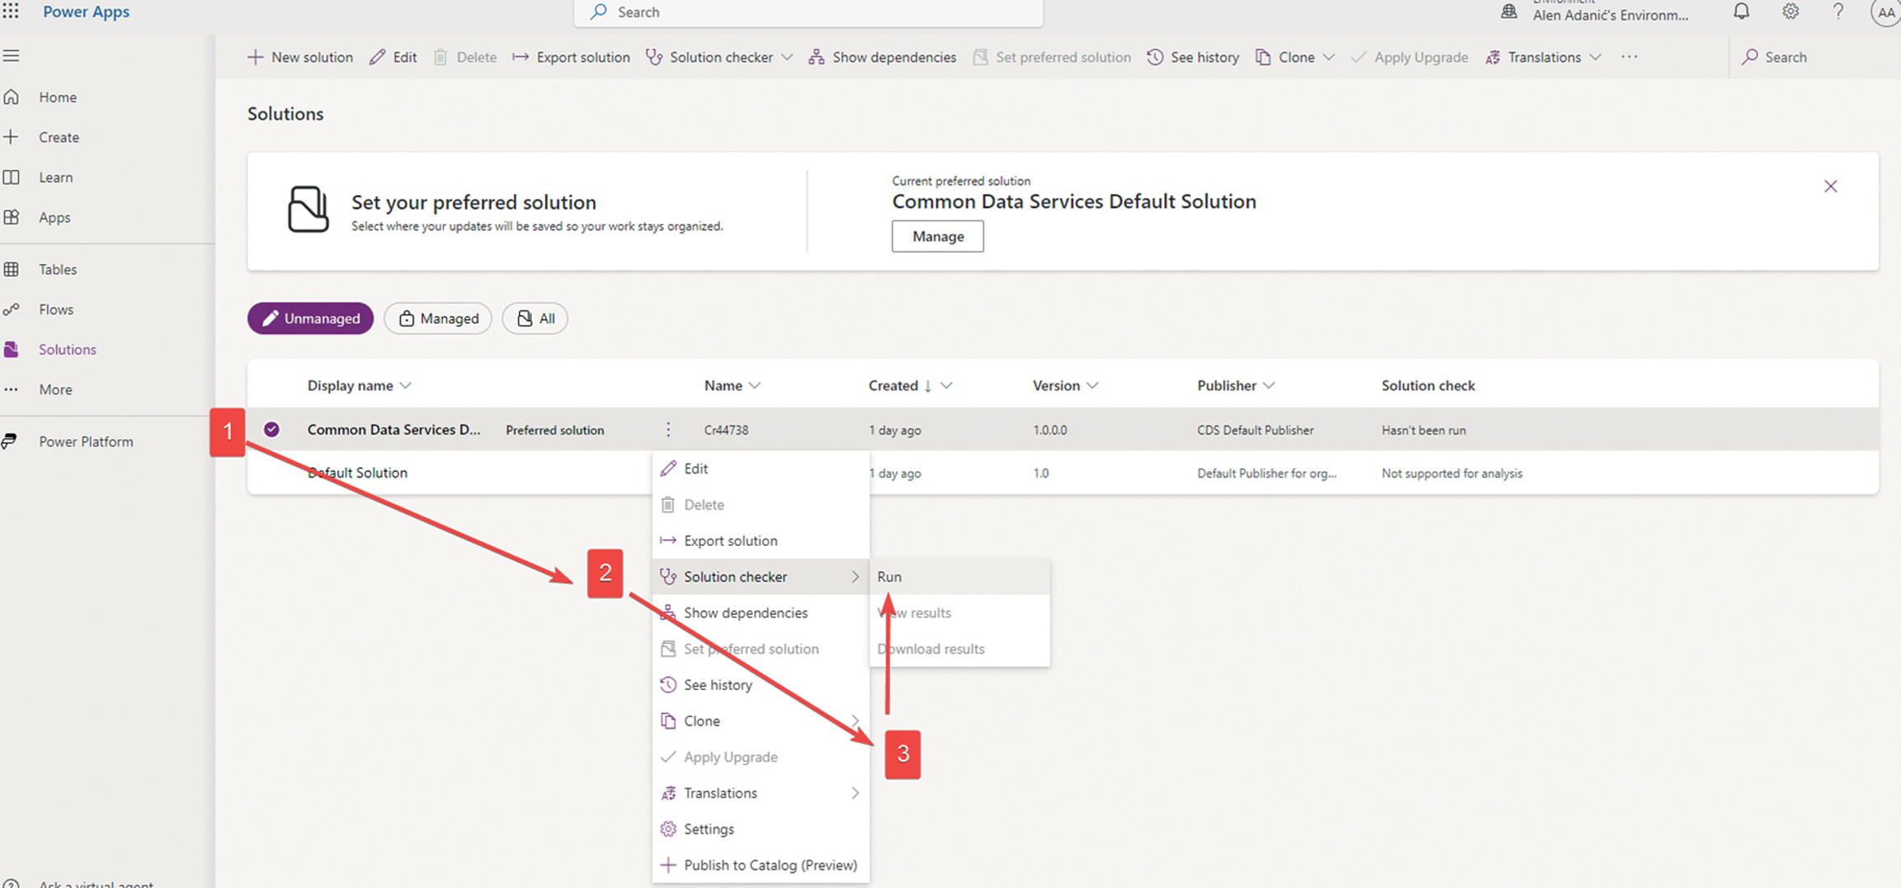Open the app launcher waffle icon
The height and width of the screenshot is (888, 1901).
(x=11, y=12)
